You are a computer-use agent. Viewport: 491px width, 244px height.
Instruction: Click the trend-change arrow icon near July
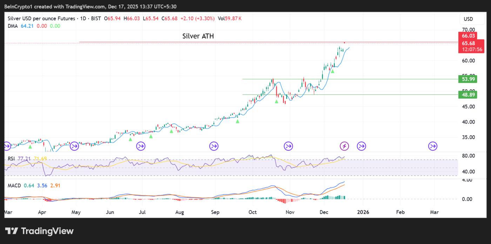click(141, 146)
